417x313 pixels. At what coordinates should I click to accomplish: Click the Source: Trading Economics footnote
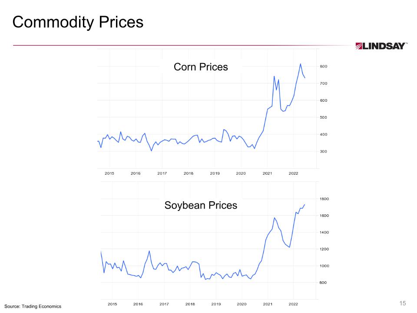tap(33, 306)
